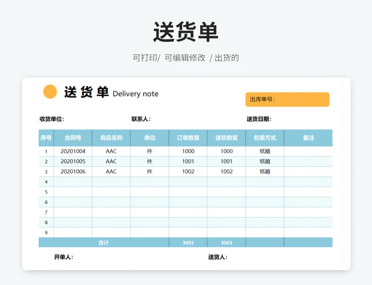Click the orange circle logo beside the title

pyautogui.click(x=50, y=92)
